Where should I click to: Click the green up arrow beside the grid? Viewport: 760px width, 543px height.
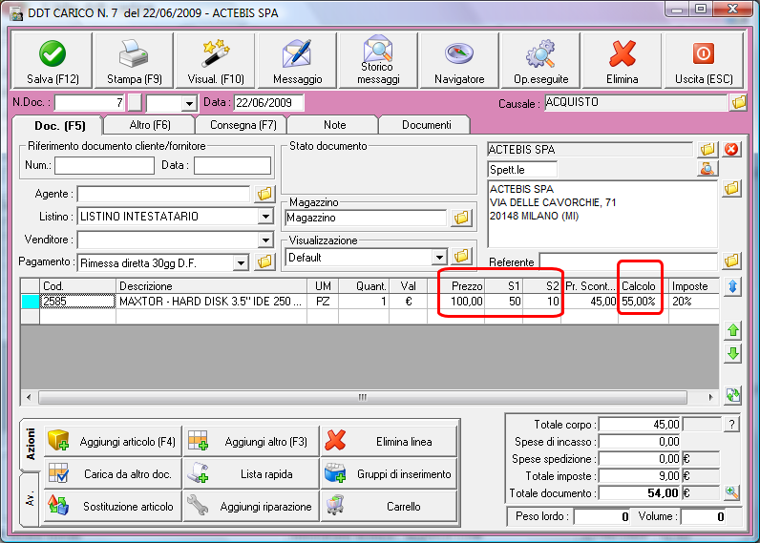(x=733, y=330)
